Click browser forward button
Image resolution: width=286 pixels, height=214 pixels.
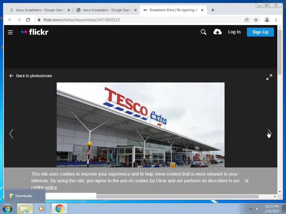coord(19,20)
